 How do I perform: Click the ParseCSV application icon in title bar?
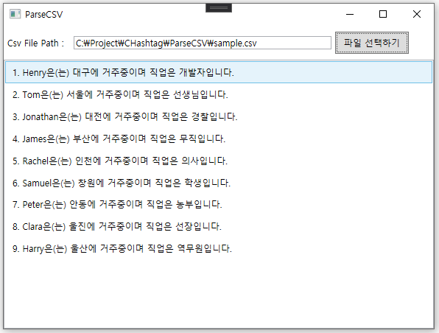(x=15, y=14)
